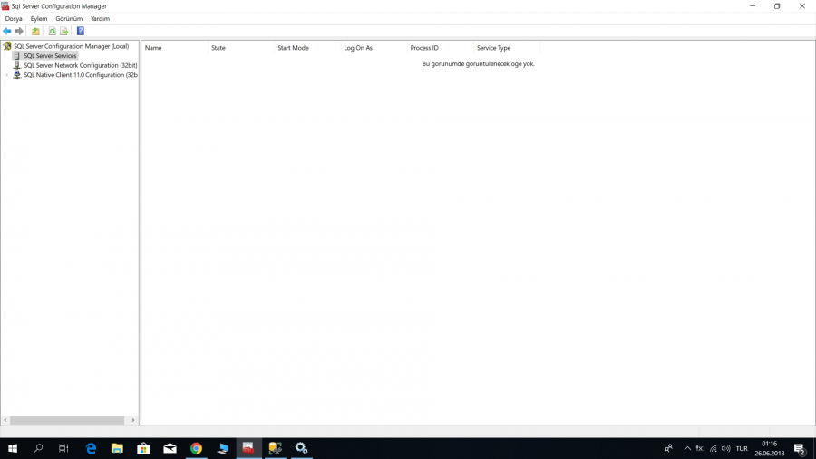Open the Yardım menu

coord(100,19)
